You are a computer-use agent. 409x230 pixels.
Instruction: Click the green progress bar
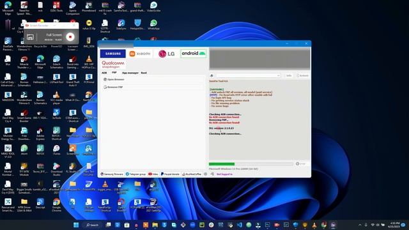point(251,164)
